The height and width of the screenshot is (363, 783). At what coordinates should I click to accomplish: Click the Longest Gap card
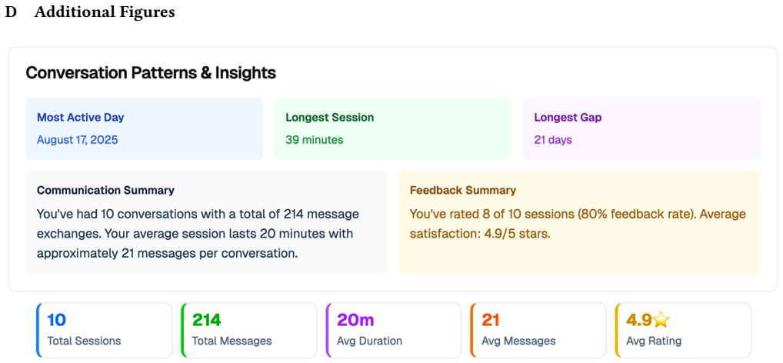pos(641,128)
